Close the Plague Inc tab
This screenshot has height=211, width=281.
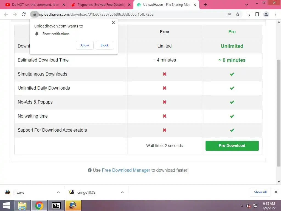tap(129, 5)
